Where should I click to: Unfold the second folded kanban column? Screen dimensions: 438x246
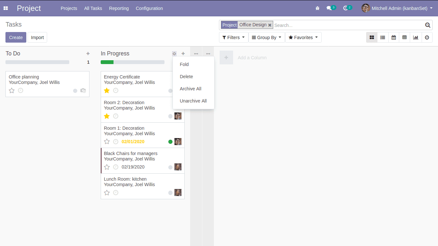(x=208, y=54)
